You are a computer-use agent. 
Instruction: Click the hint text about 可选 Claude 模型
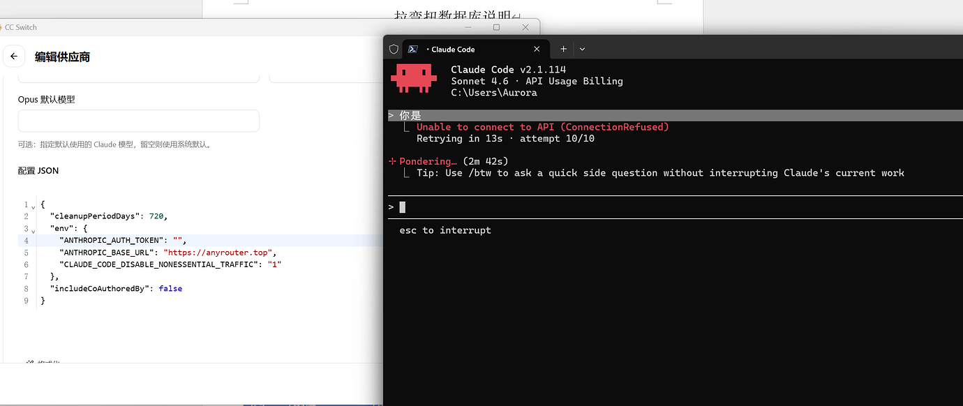(x=114, y=145)
